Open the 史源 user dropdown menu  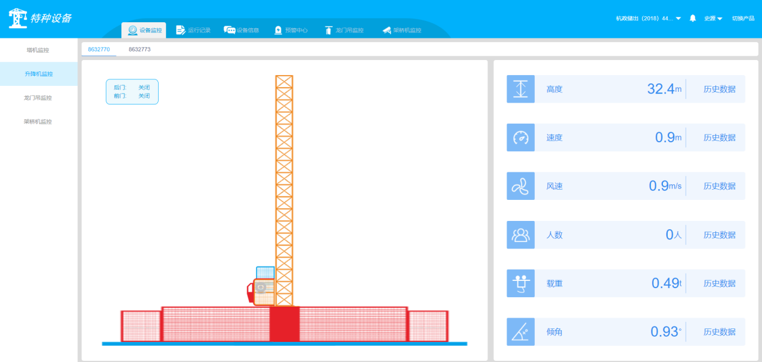click(x=713, y=19)
